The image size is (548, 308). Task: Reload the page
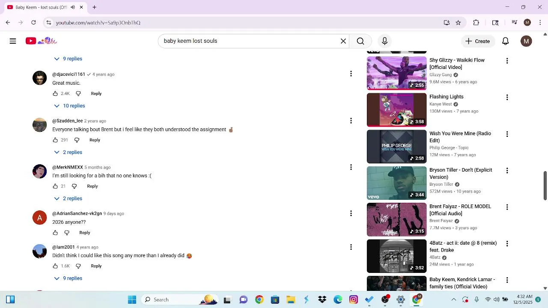[33, 23]
